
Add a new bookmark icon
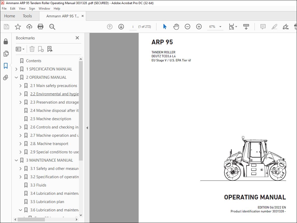(x=41, y=49)
